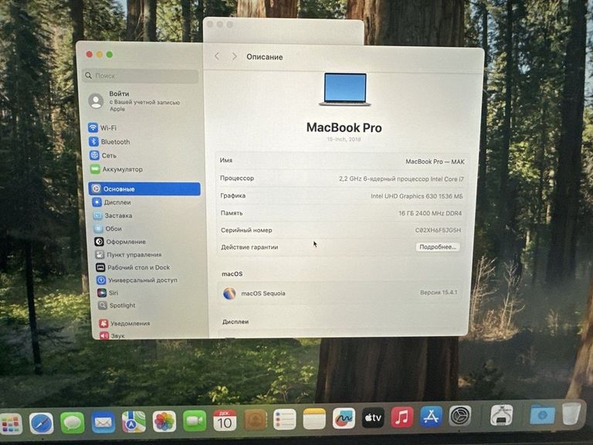The image size is (593, 445).
Task: Click Войти to sign in with Apple account
Action: click(x=134, y=101)
